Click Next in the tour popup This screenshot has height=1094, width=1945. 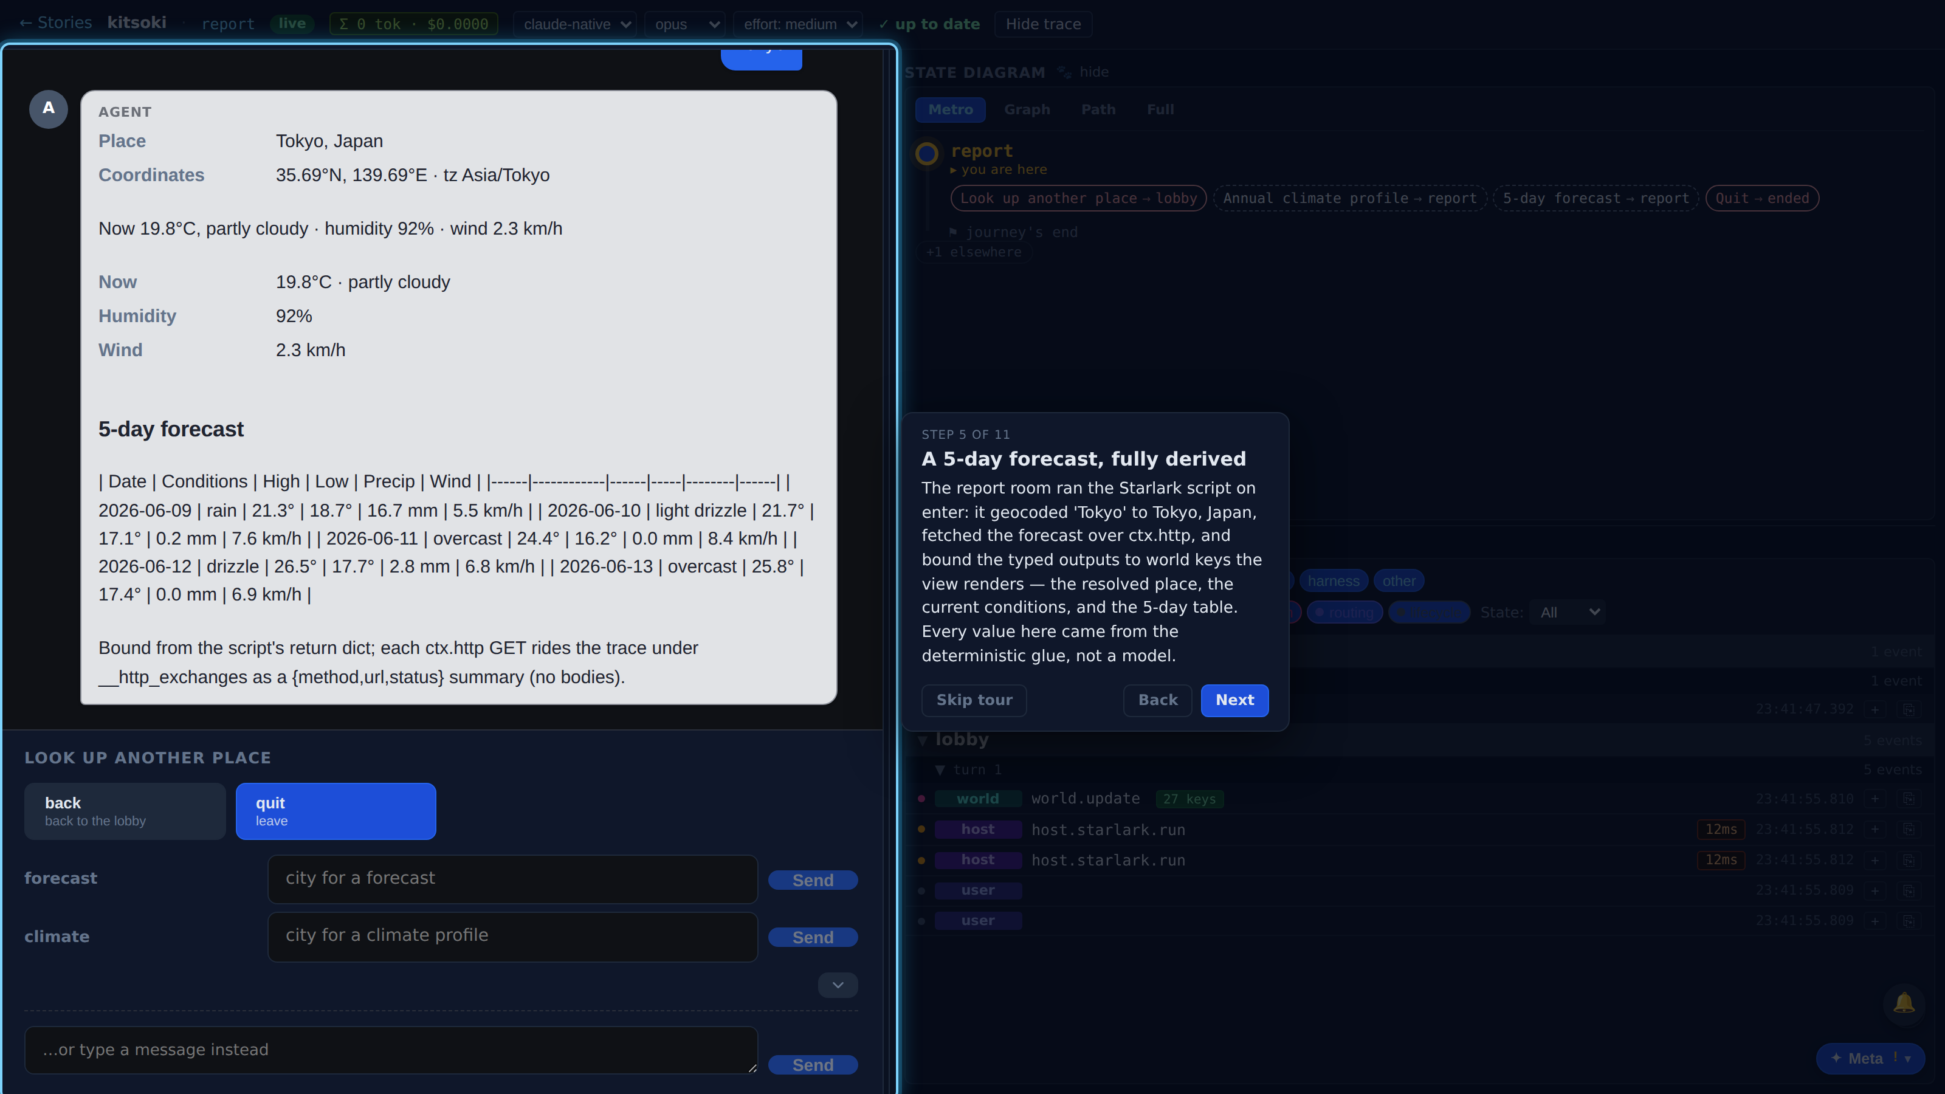pyautogui.click(x=1234, y=700)
